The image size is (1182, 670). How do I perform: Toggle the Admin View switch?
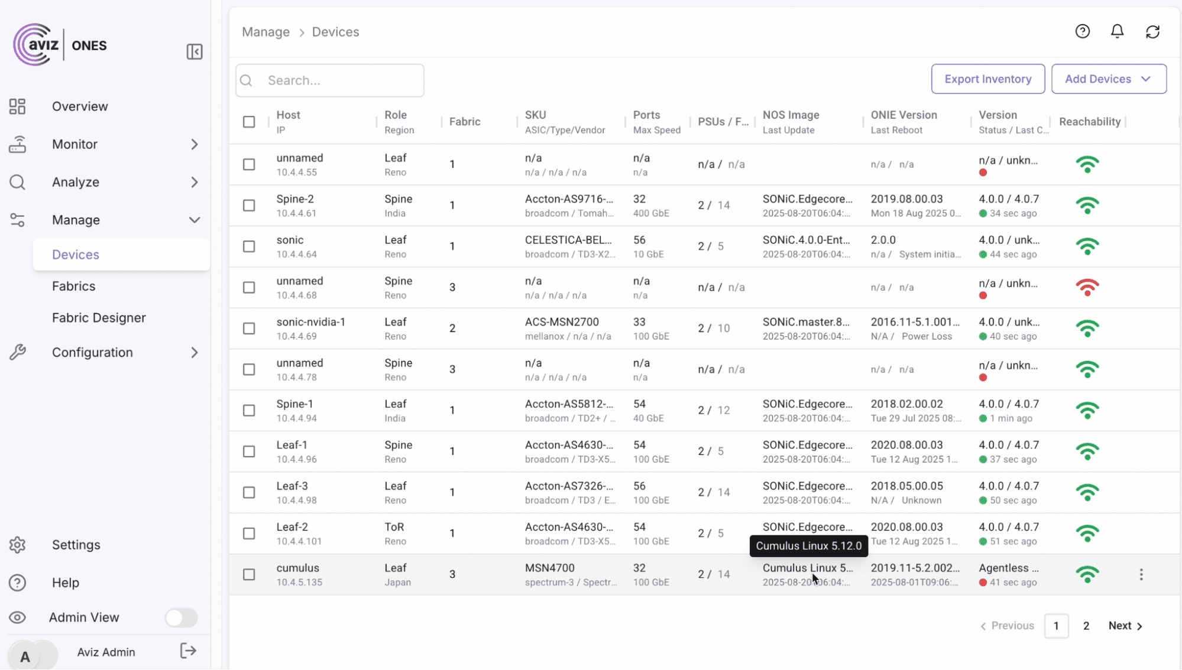coord(181,618)
